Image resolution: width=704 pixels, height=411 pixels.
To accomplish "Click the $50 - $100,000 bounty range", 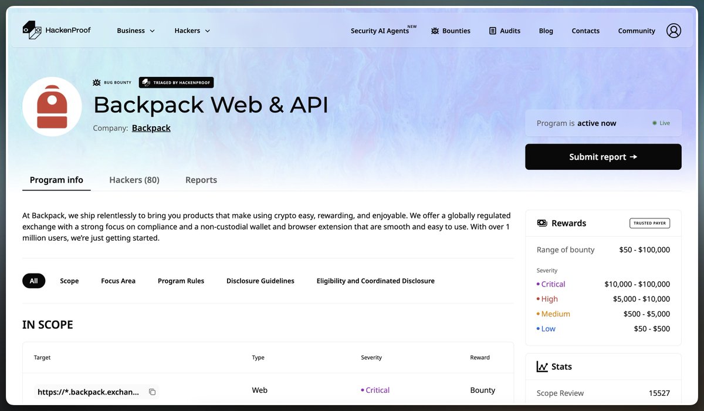I will click(644, 250).
